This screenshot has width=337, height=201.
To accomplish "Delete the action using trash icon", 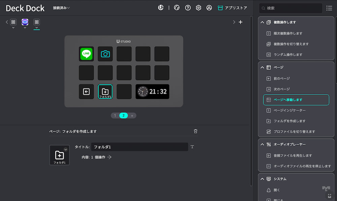I will (x=195, y=131).
